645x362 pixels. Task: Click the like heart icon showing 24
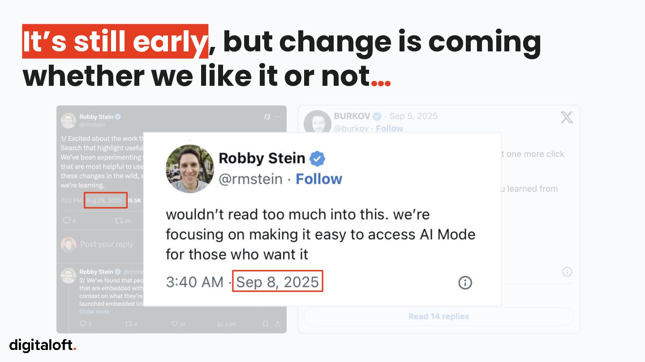tap(175, 324)
